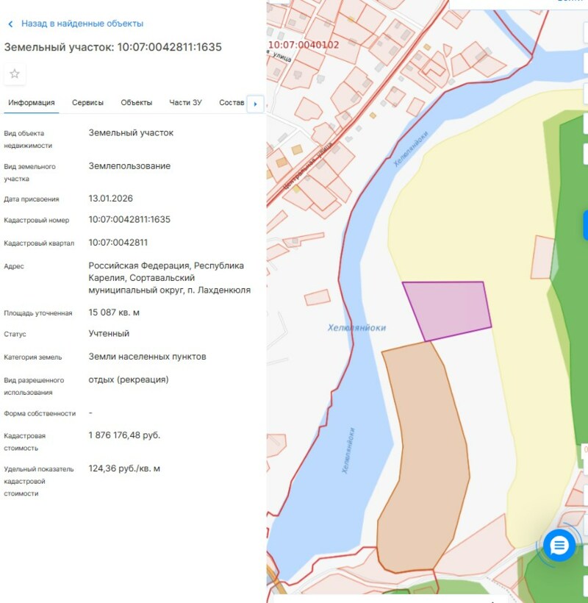Screen dimensions: 588x603
Task: Switch to the Состав tab
Action: pyautogui.click(x=232, y=103)
